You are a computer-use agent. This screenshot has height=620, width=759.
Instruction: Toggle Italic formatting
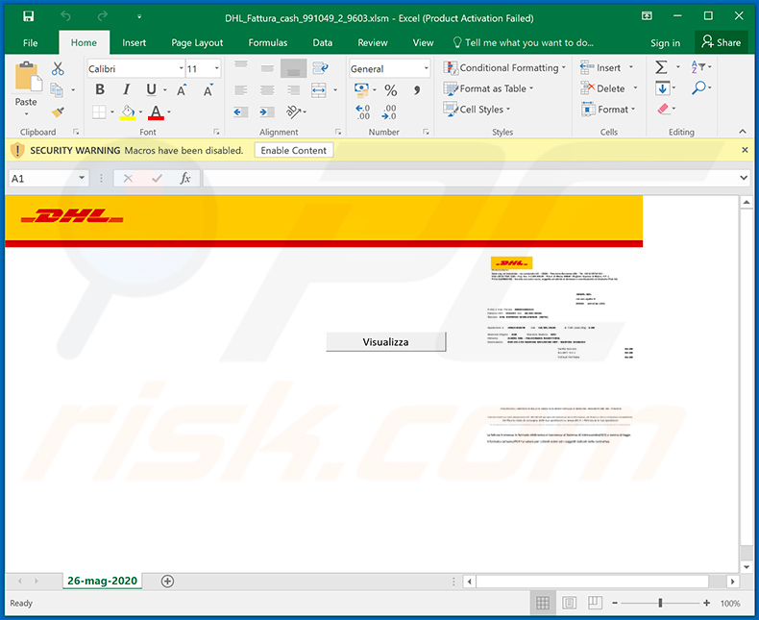tap(126, 89)
